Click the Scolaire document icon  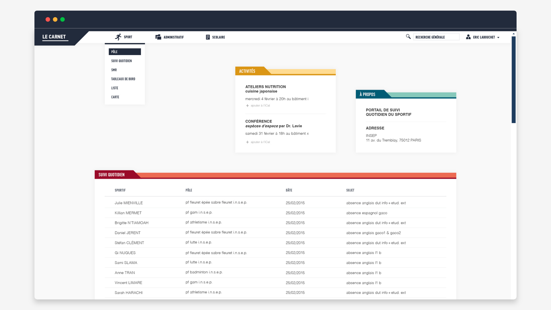[208, 37]
